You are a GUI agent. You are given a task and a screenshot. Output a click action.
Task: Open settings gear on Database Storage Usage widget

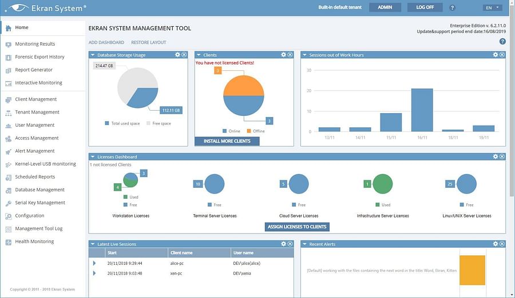coord(177,55)
